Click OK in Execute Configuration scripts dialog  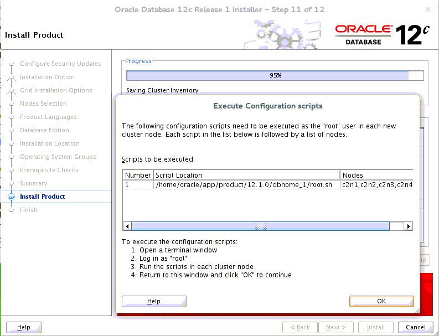coord(381,301)
